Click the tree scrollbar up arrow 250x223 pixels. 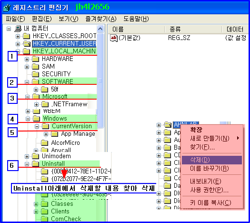100,29
